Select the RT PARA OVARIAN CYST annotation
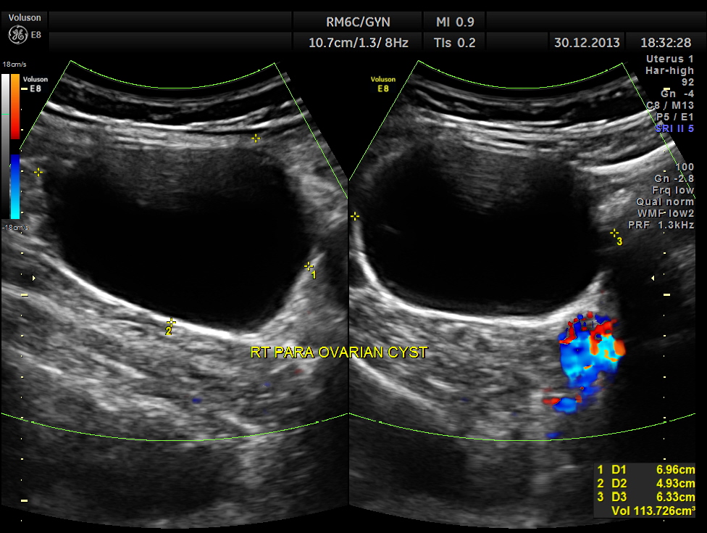Viewport: 707px width, 533px height. pos(338,352)
